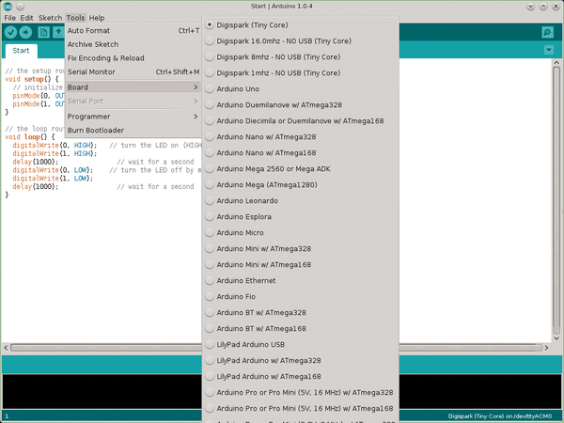Choose Arduino Mega 2560 or Mega ADK
The height and width of the screenshot is (423, 564).
[301, 168]
